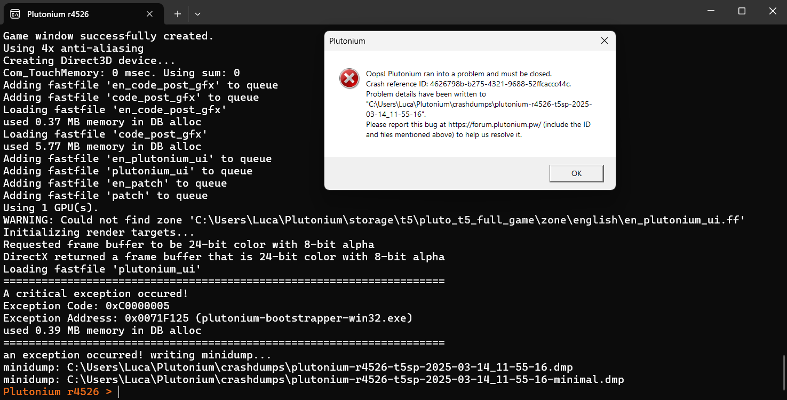Click "Adding fastfile 'plutonium_ui' to queue" line
The width and height of the screenshot is (787, 400).
click(x=128, y=171)
